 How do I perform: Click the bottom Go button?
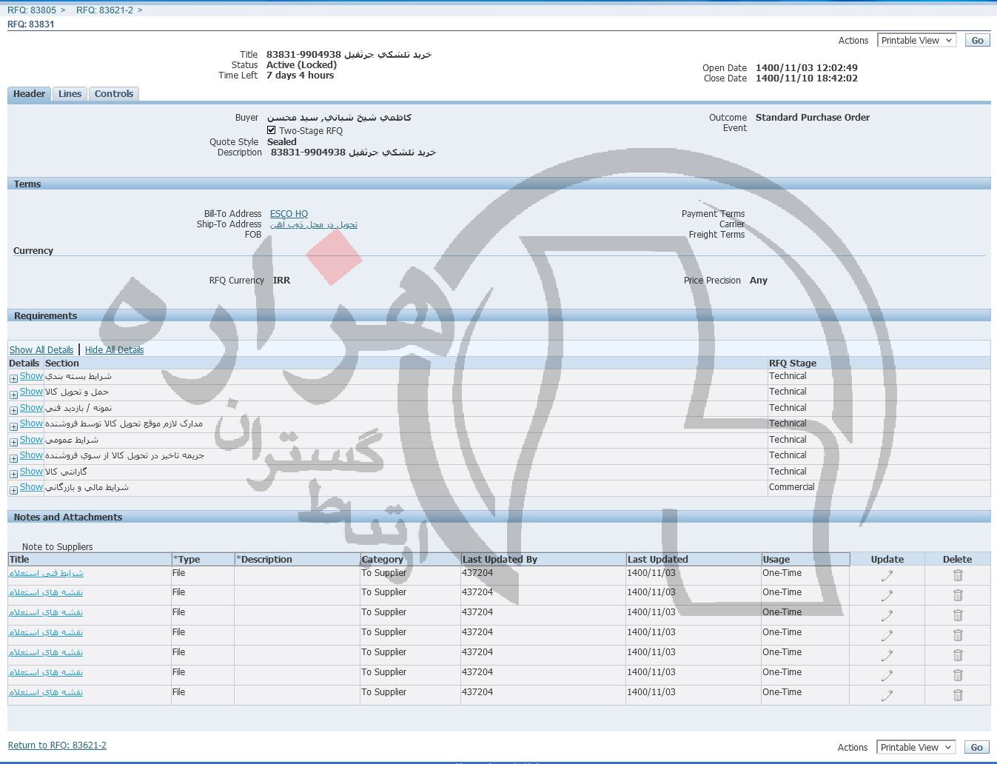click(976, 748)
